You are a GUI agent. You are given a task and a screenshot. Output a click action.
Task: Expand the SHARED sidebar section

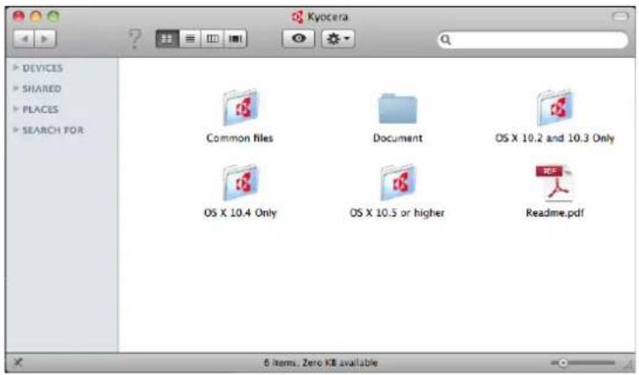coord(16,88)
